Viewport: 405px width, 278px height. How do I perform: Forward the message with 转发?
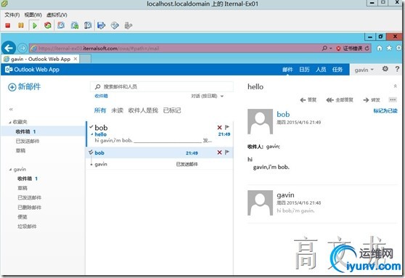[372, 100]
